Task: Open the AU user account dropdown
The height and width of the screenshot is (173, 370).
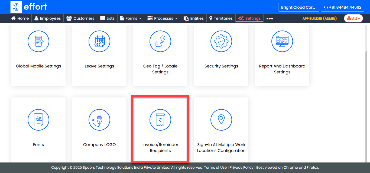Action: pyautogui.click(x=353, y=18)
